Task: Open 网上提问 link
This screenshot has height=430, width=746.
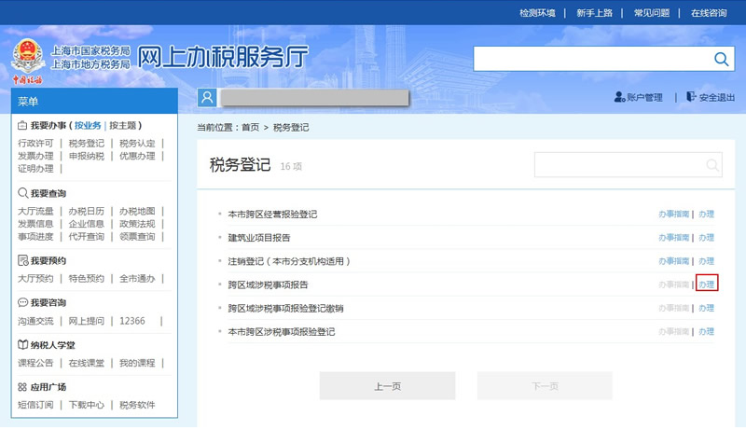Action: [86, 321]
